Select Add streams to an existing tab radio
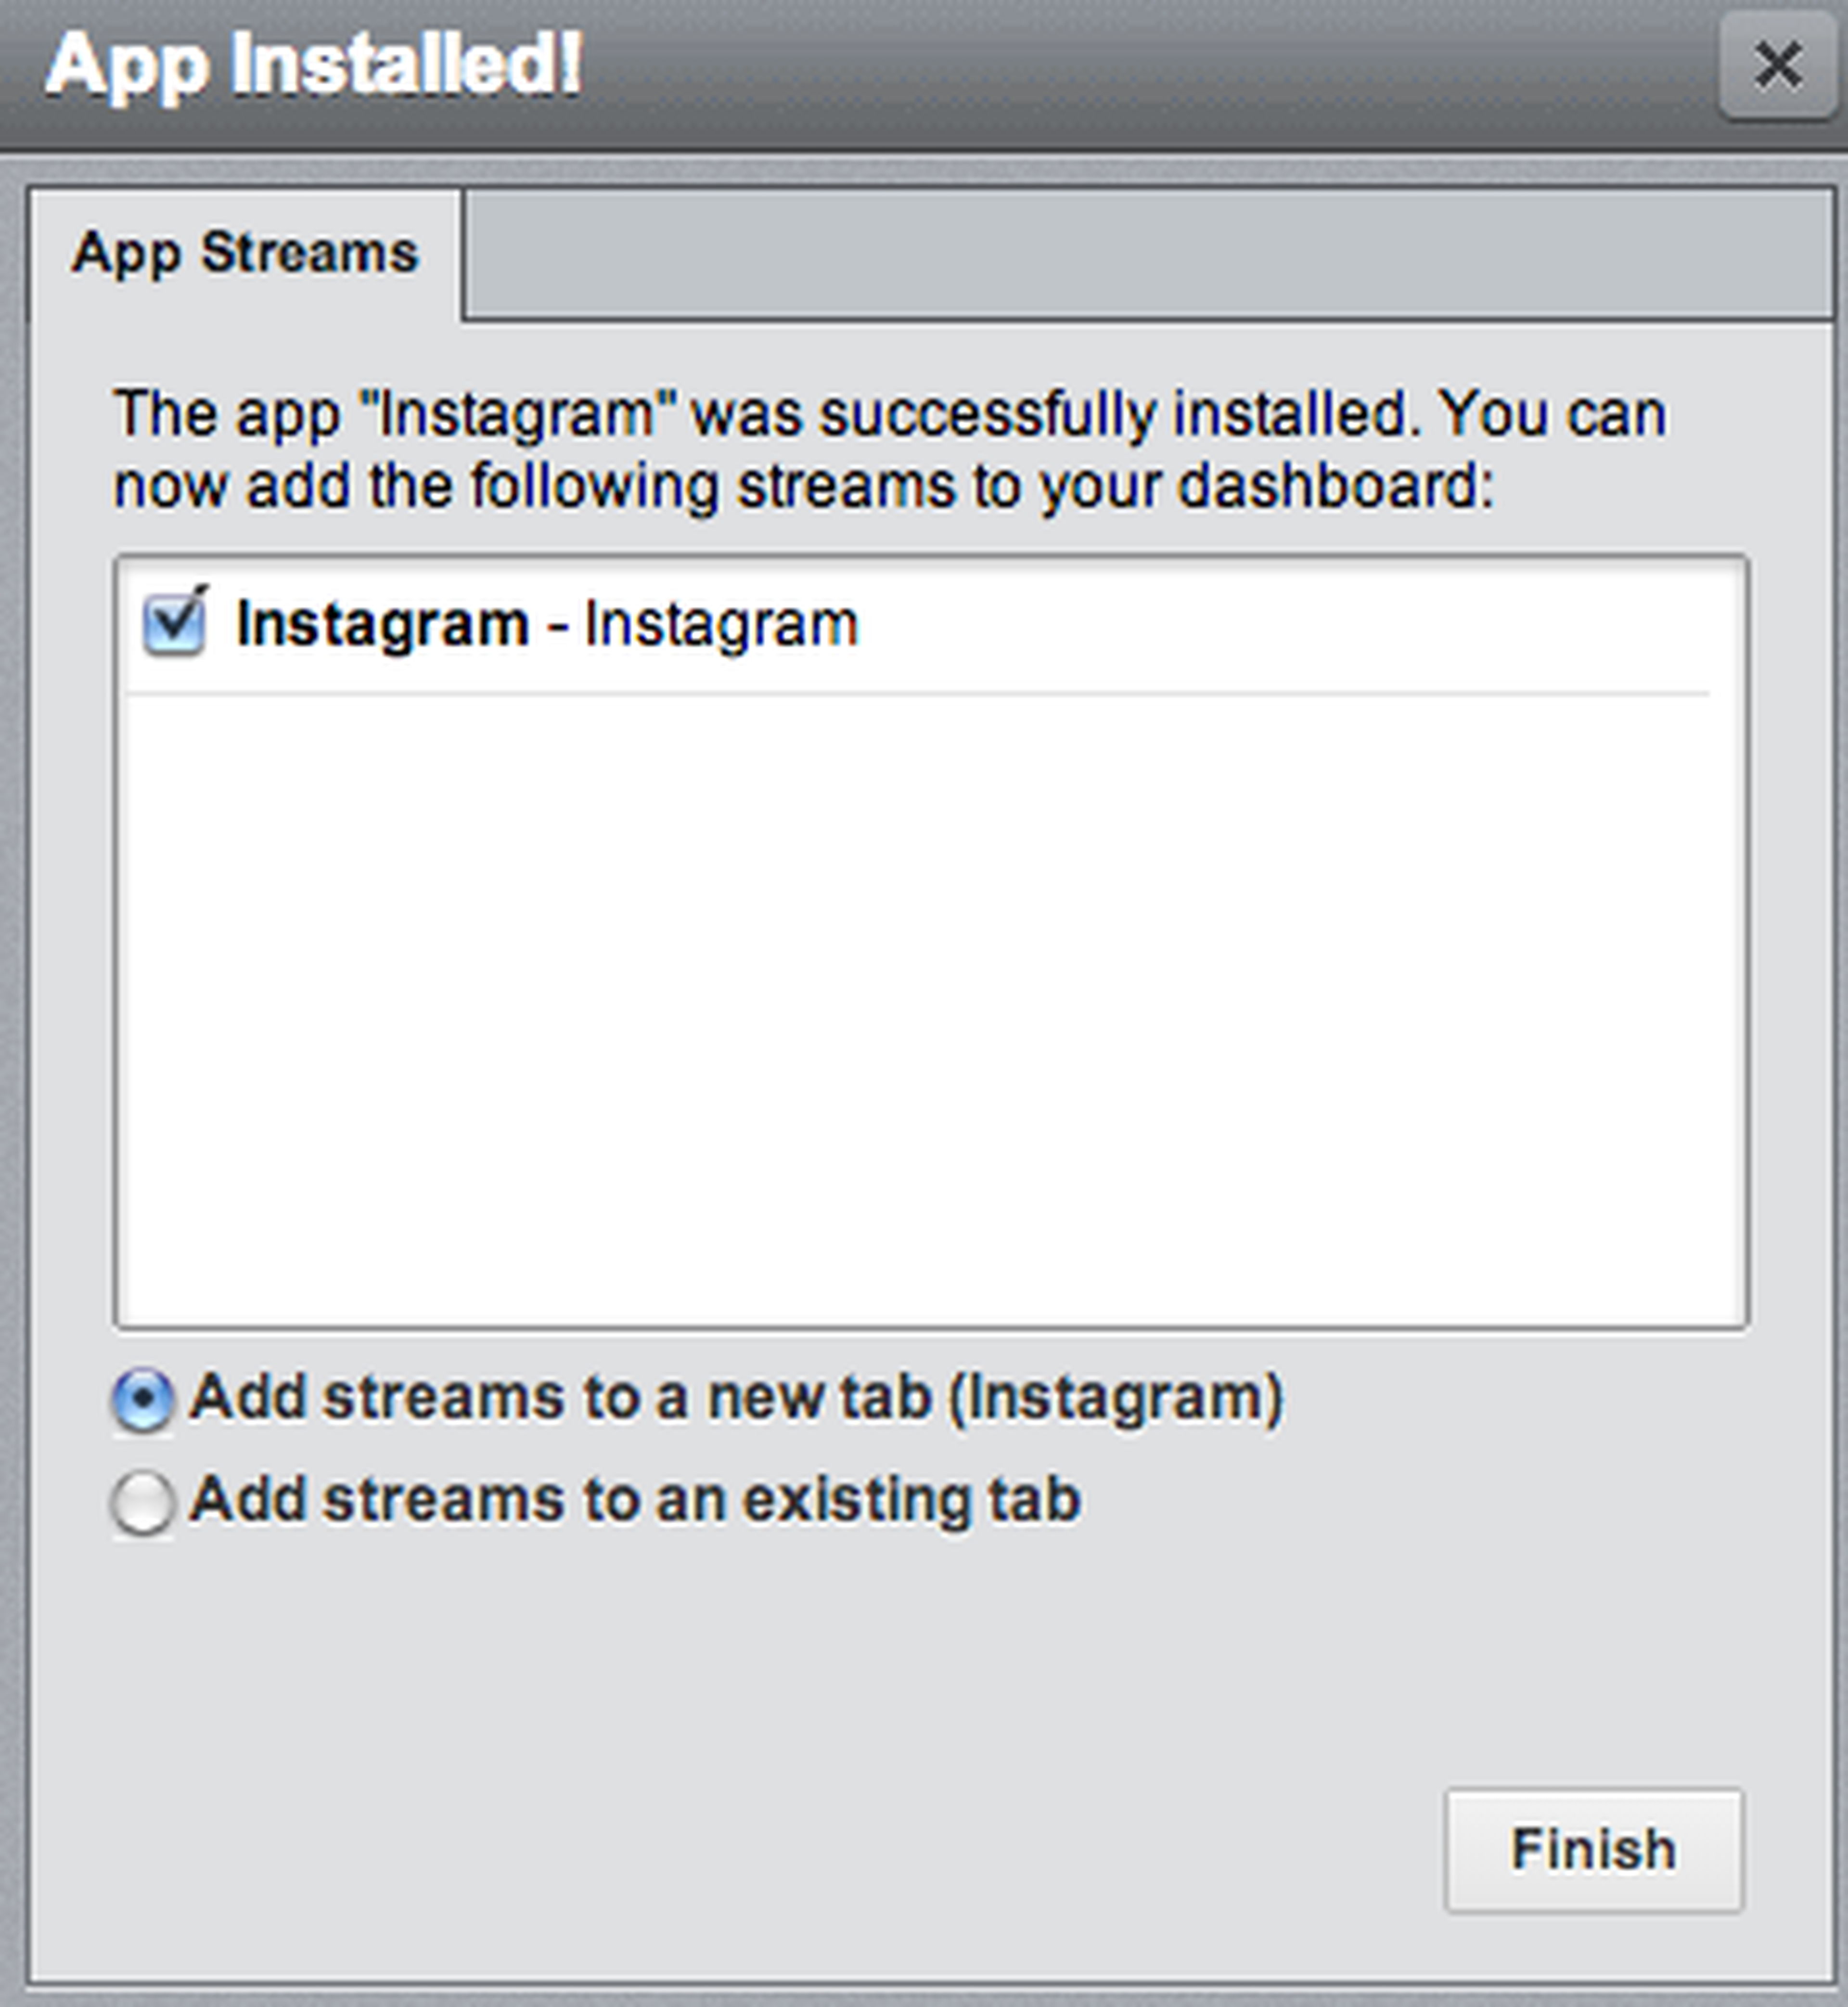This screenshot has width=1848, height=2007. pyautogui.click(x=143, y=1501)
